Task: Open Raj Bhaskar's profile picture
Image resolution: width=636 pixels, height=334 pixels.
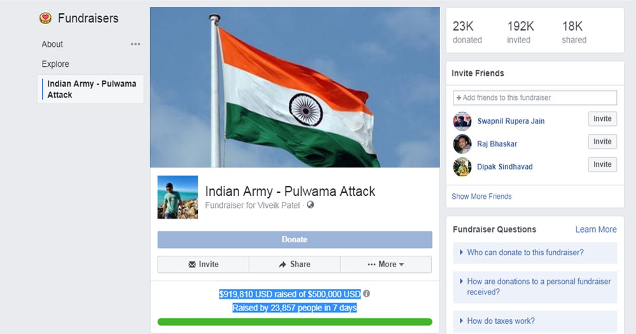Action: point(462,144)
